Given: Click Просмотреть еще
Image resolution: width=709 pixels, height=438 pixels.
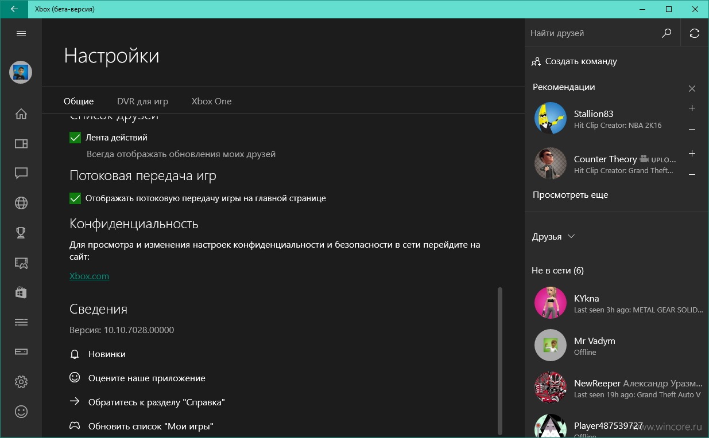Looking at the screenshot, I should click(x=570, y=195).
